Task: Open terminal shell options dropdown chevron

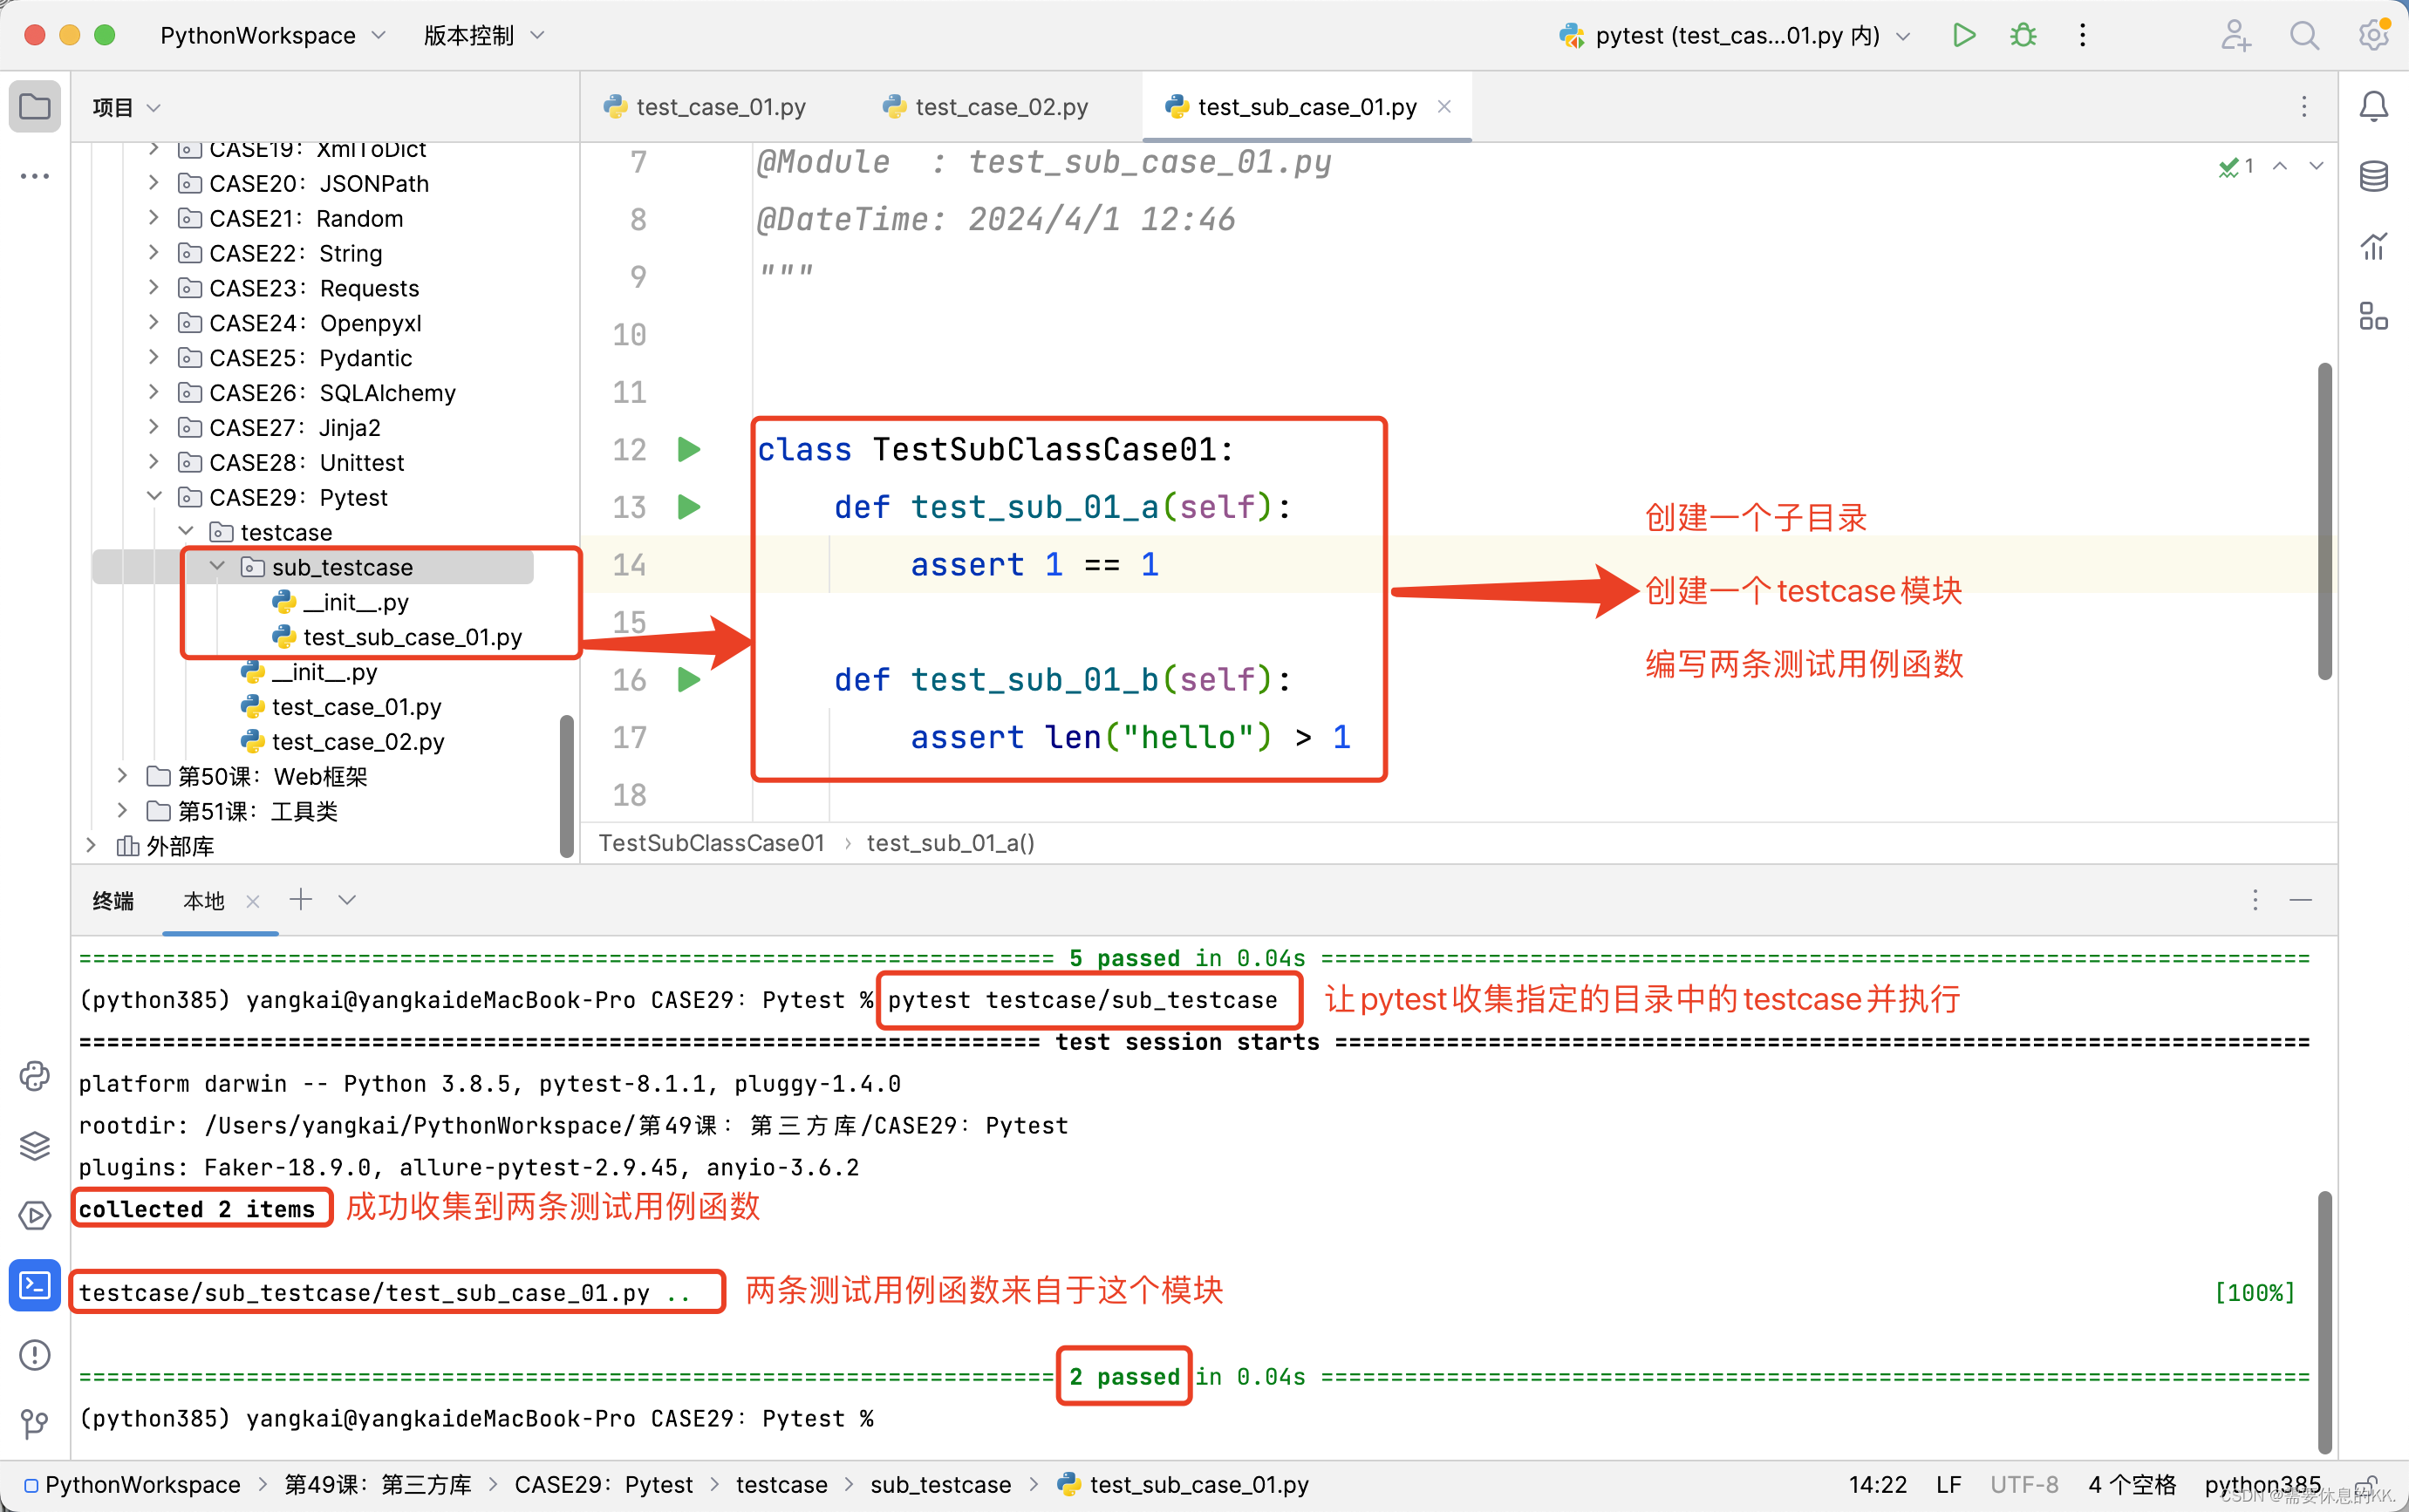Action: click(x=347, y=900)
